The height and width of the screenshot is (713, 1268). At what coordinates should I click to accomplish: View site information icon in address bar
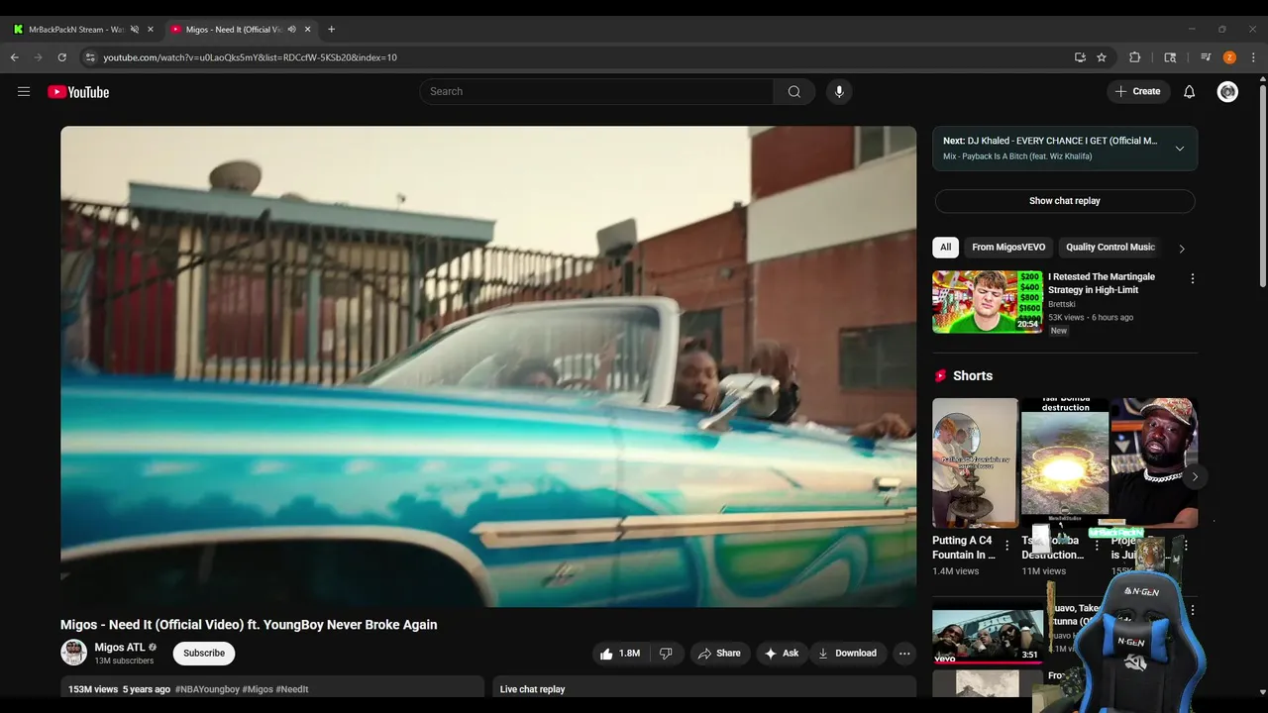(x=90, y=57)
